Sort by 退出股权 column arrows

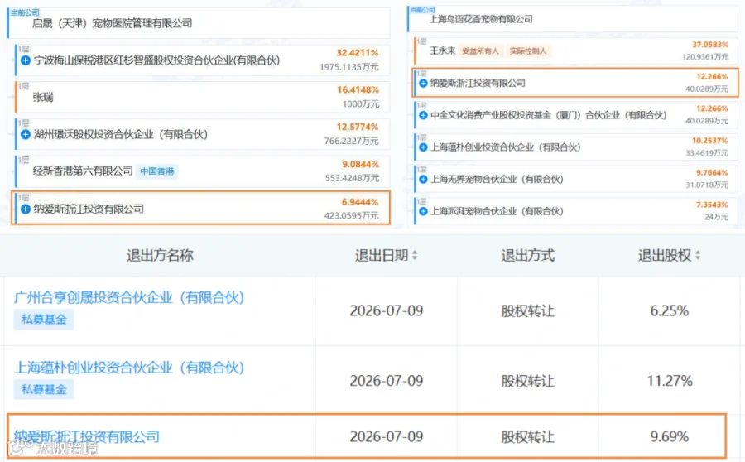pos(698,255)
